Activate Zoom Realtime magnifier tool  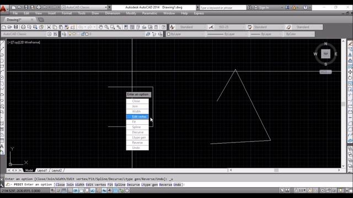coord(106,27)
